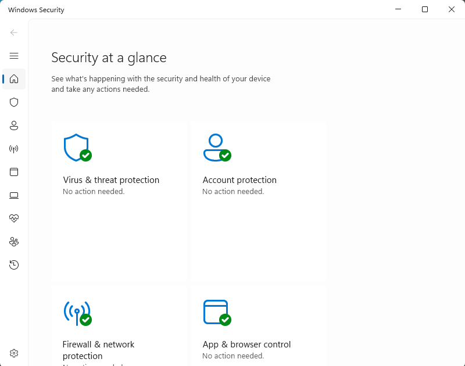Click the large person icon on Account tile

(x=216, y=148)
